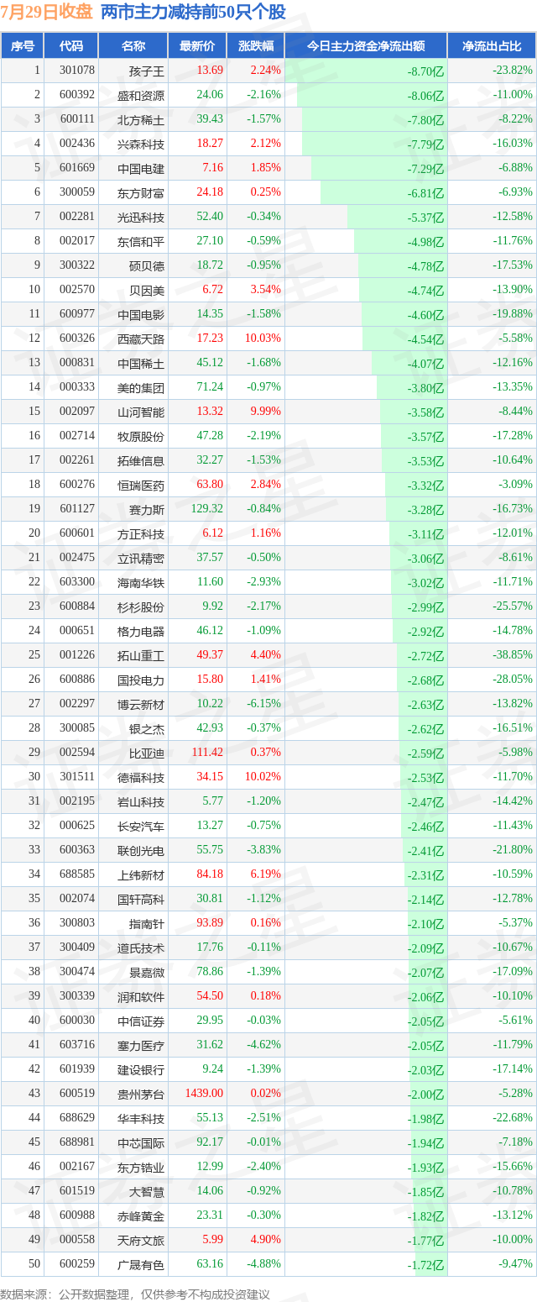
Task: Select stock name 国轩高科
Action: 141,899
